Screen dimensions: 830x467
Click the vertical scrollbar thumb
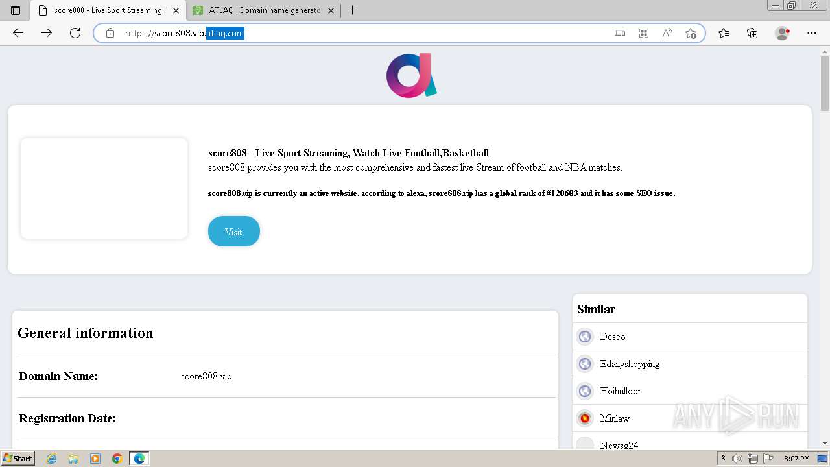click(x=825, y=84)
